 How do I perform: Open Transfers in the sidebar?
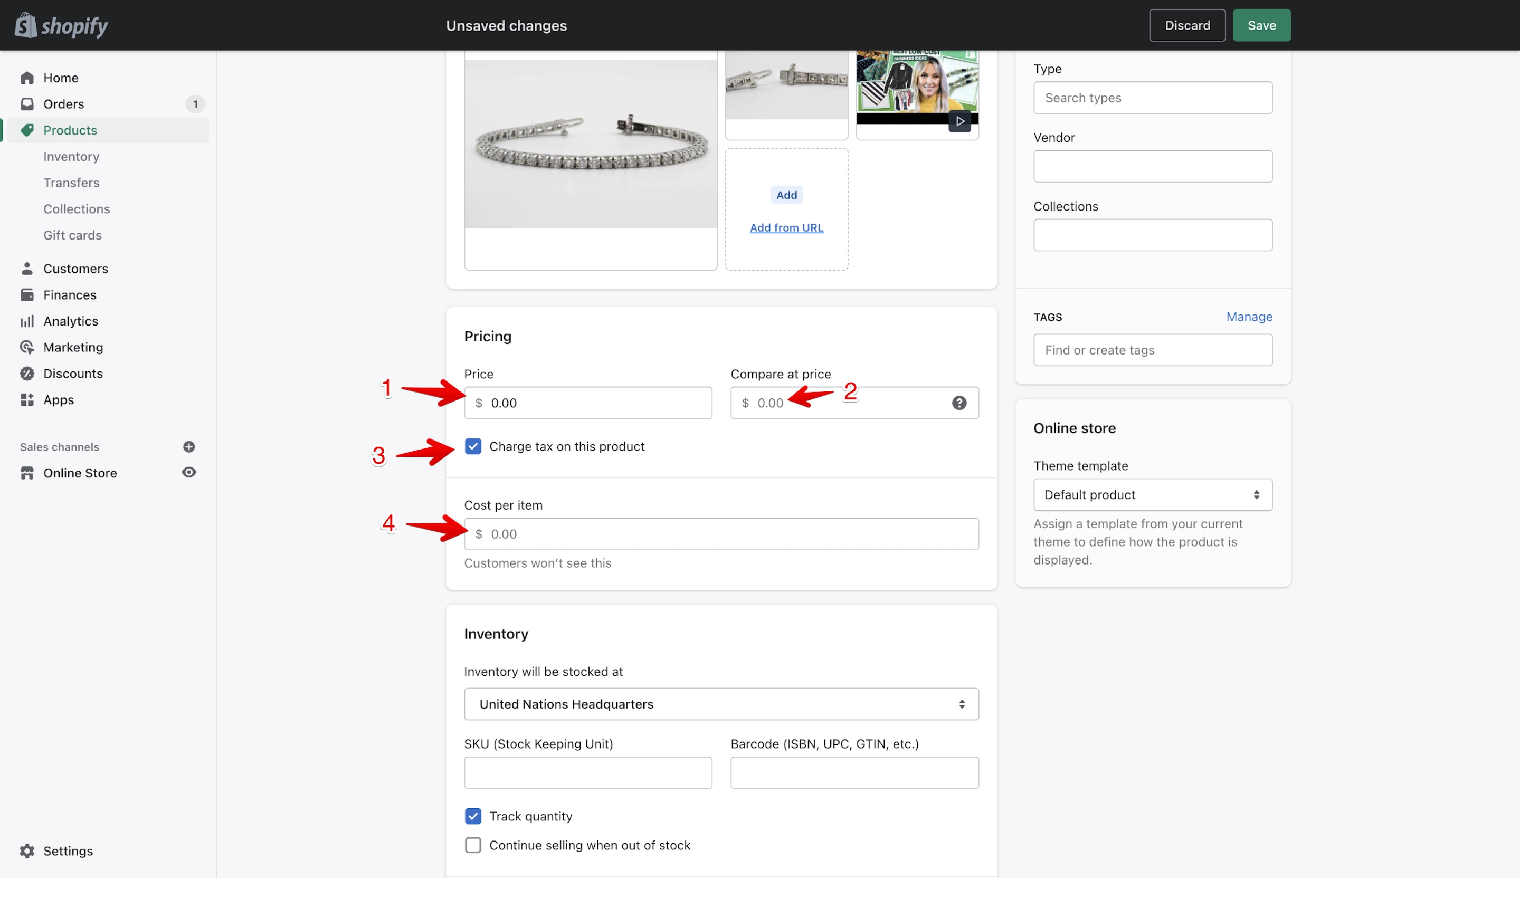71,183
